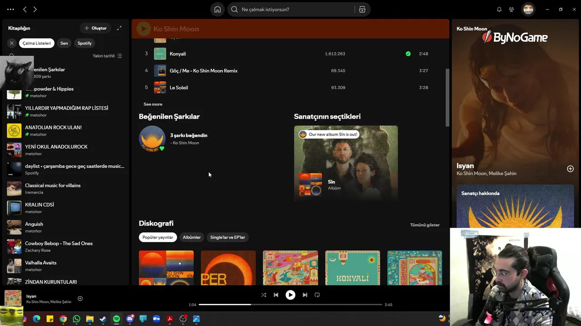Open Sticky Notes from taskbar
Viewport: 581px width, 326px height.
50,319
